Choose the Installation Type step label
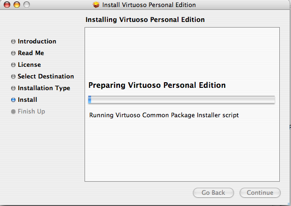Image resolution: width=291 pixels, height=206 pixels. click(x=44, y=88)
